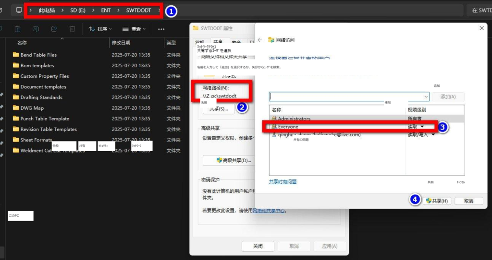
Task: Click the 2025-07-20 13:35 date of Bom templates
Action: click(x=131, y=65)
